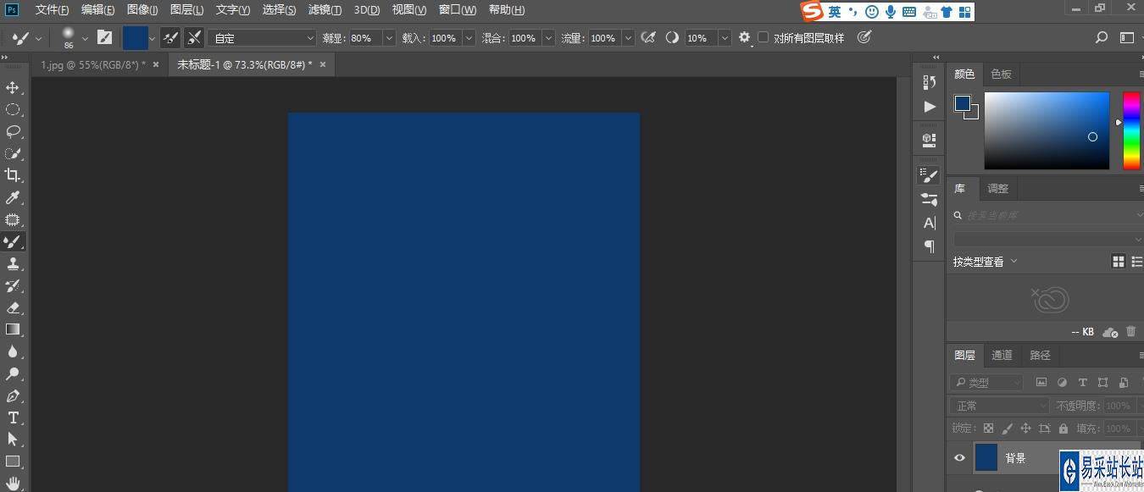Select the Pen tool

point(13,396)
